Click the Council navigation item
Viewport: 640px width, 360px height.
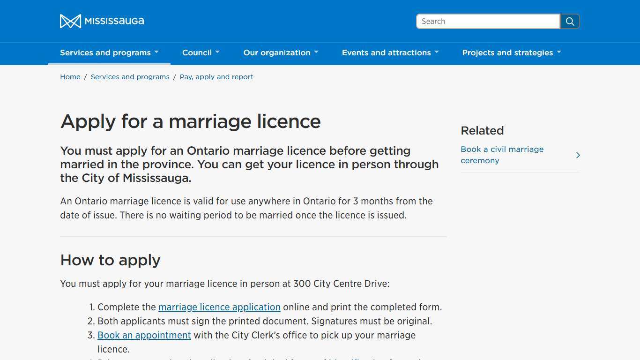click(197, 52)
